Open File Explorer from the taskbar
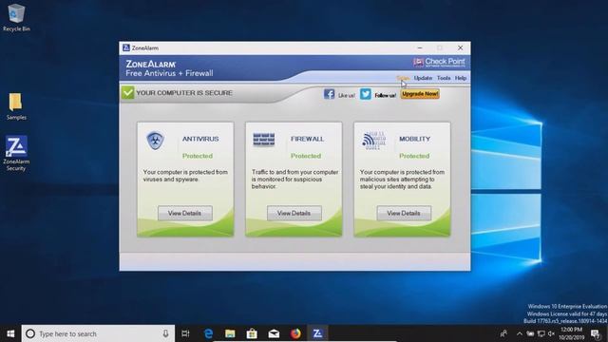 (x=230, y=333)
